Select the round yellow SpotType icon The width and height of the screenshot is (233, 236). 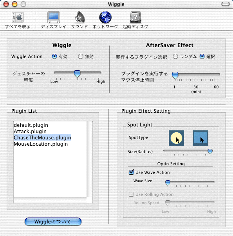pyautogui.click(x=176, y=138)
